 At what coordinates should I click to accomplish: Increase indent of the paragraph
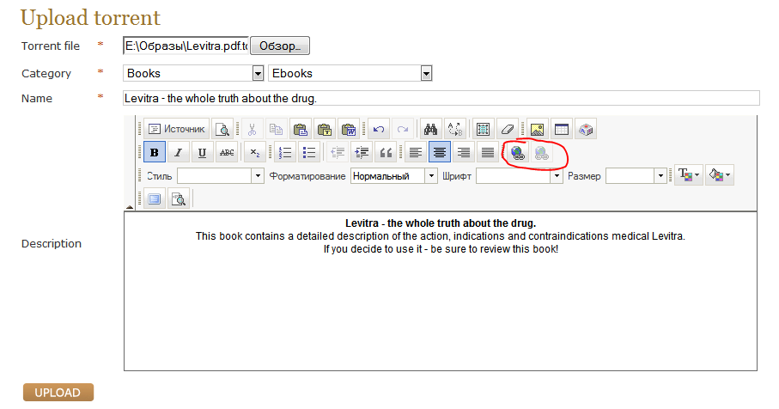pos(362,152)
